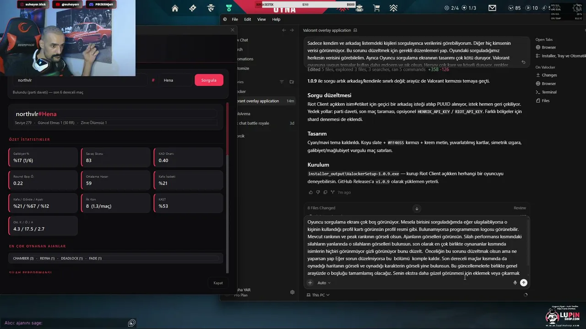
Task: Select the Savaş Skoru stat card
Action: click(115, 157)
